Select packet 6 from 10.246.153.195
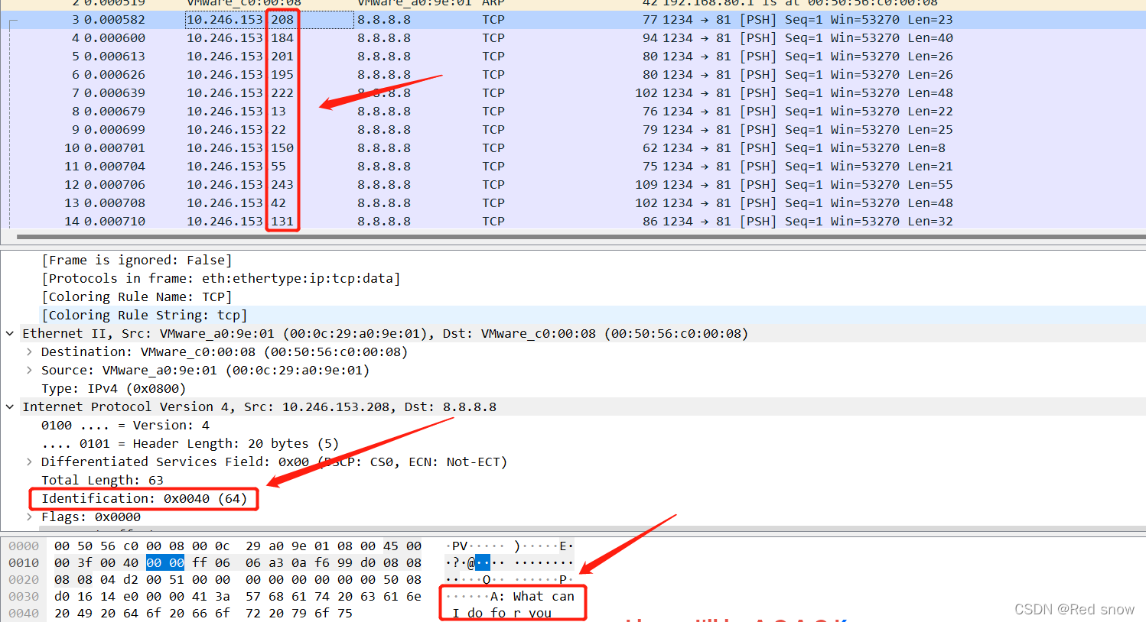The width and height of the screenshot is (1146, 622). (573, 75)
